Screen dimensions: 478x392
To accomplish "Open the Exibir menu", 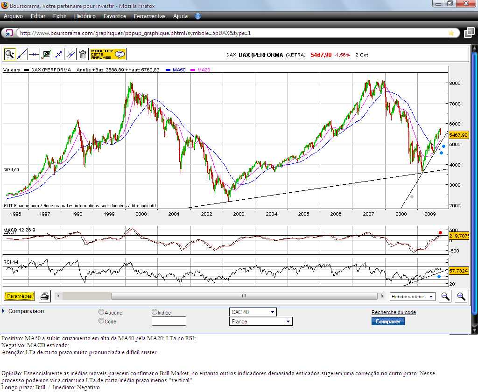I will pos(59,16).
